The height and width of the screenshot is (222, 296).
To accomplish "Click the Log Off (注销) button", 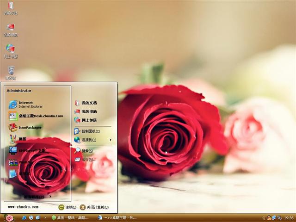I will pyautogui.click(x=68, y=207).
